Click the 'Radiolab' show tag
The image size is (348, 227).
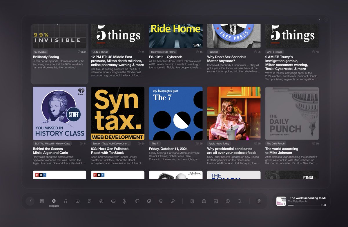click(x=213, y=52)
